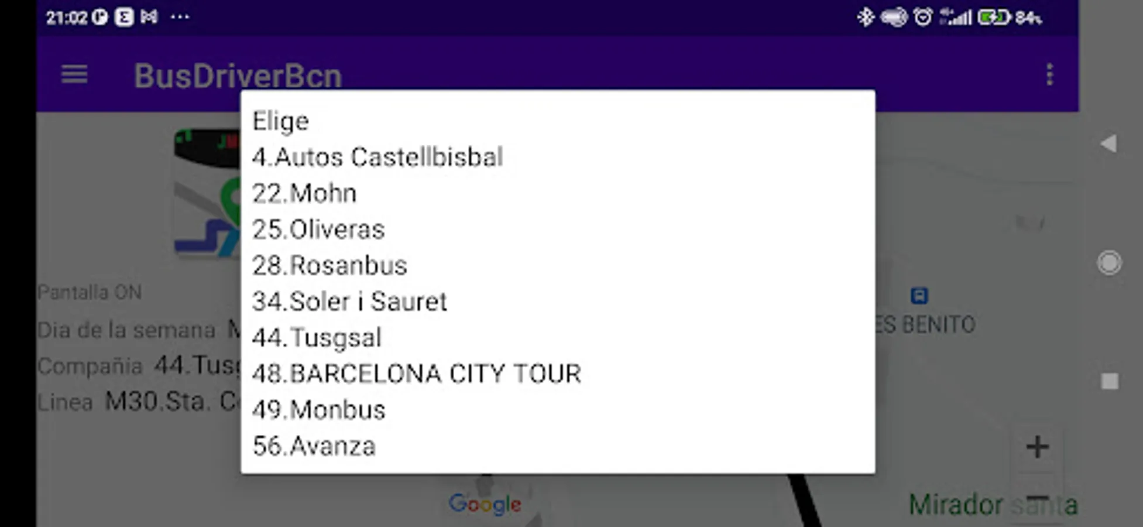Select 34.Soler i Sauret option
Screen dimensions: 1143x527
(x=349, y=302)
